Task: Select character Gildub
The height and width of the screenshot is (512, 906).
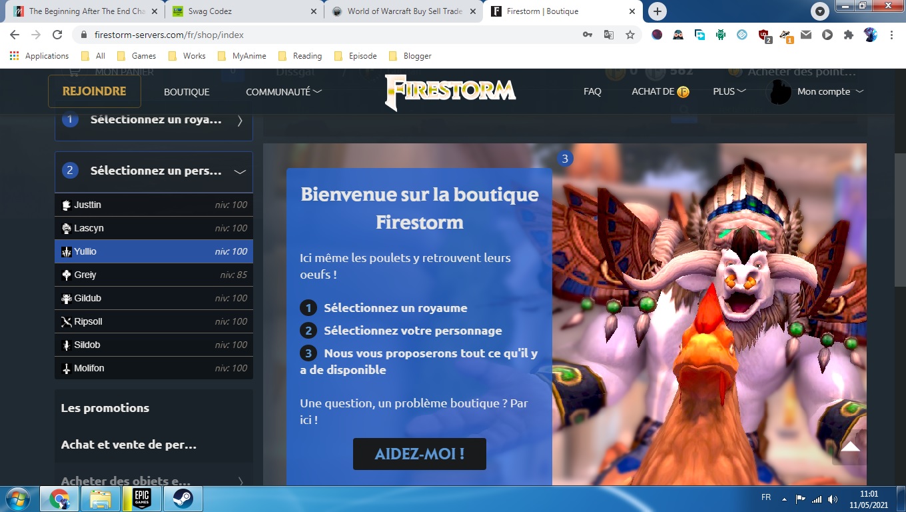Action: click(154, 298)
